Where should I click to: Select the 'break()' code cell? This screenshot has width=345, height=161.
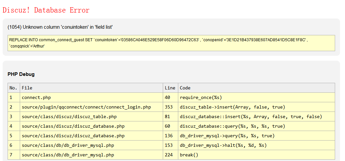[x=257, y=155]
